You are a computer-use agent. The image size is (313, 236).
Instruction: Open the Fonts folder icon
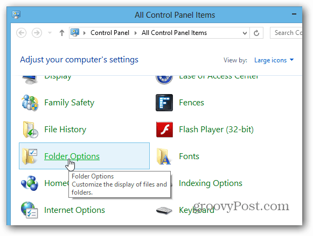(x=164, y=156)
